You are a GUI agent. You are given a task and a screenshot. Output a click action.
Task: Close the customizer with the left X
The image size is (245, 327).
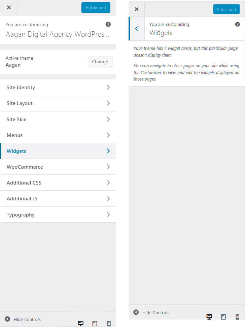point(9,7)
